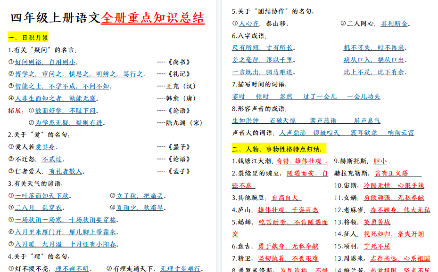
Task: Click the red underlined title 全册重点知识总结
Action: [x=151, y=17]
